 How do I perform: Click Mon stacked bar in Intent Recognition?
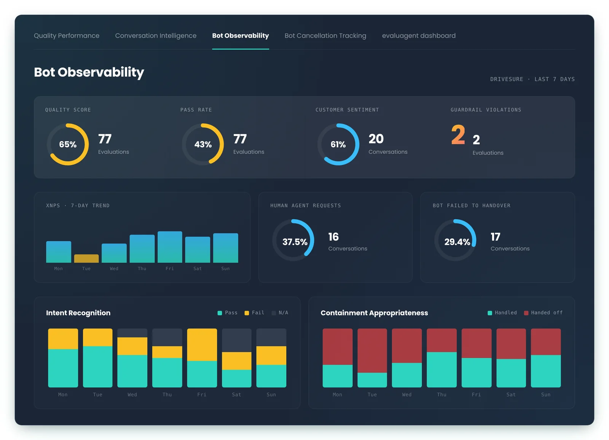click(63, 358)
